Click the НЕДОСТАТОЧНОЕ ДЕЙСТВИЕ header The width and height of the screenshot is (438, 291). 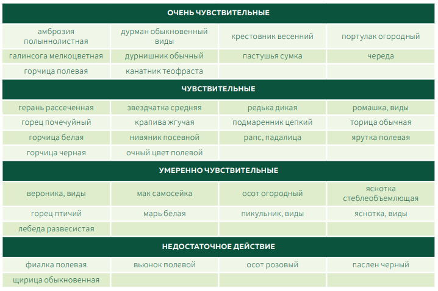218,247
